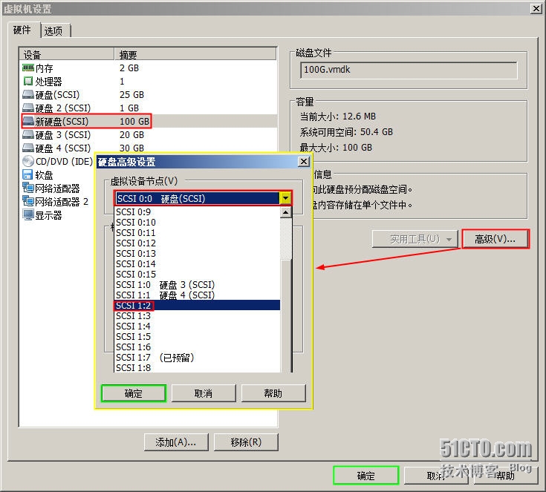Select the 30 GB summary cell

[x=131, y=148]
